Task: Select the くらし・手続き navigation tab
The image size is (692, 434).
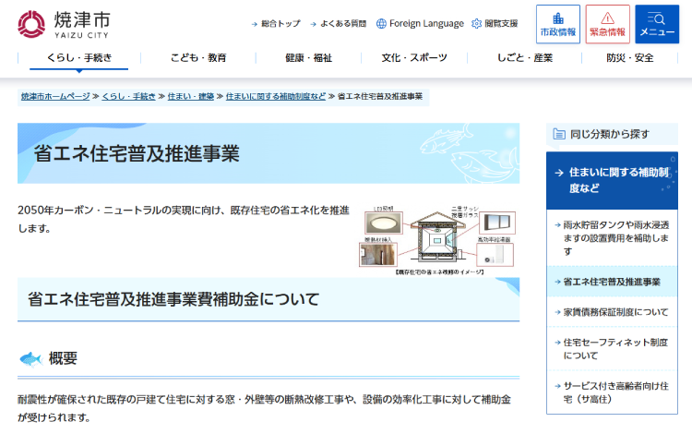Action: pyautogui.click(x=78, y=57)
